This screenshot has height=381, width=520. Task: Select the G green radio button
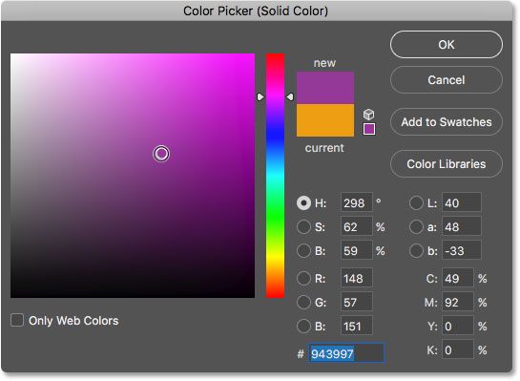point(303,303)
